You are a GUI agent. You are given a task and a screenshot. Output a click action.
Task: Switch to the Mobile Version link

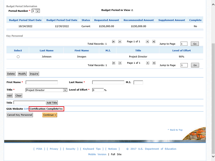tap(97, 154)
